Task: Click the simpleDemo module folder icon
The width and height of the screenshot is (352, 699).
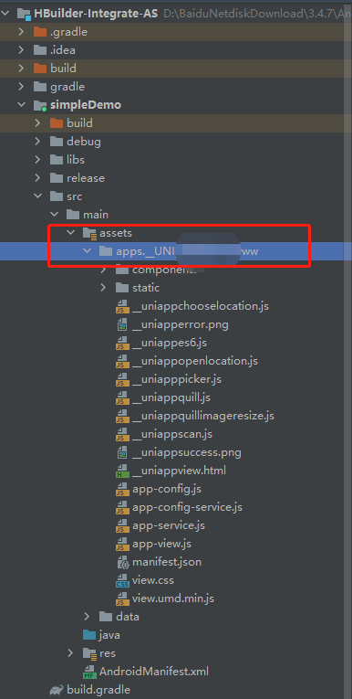Action: 40,105
